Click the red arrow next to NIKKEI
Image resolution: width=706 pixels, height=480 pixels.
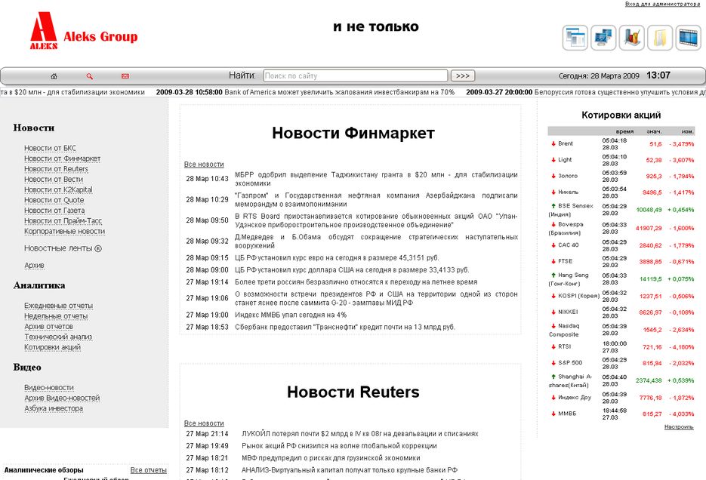point(553,312)
